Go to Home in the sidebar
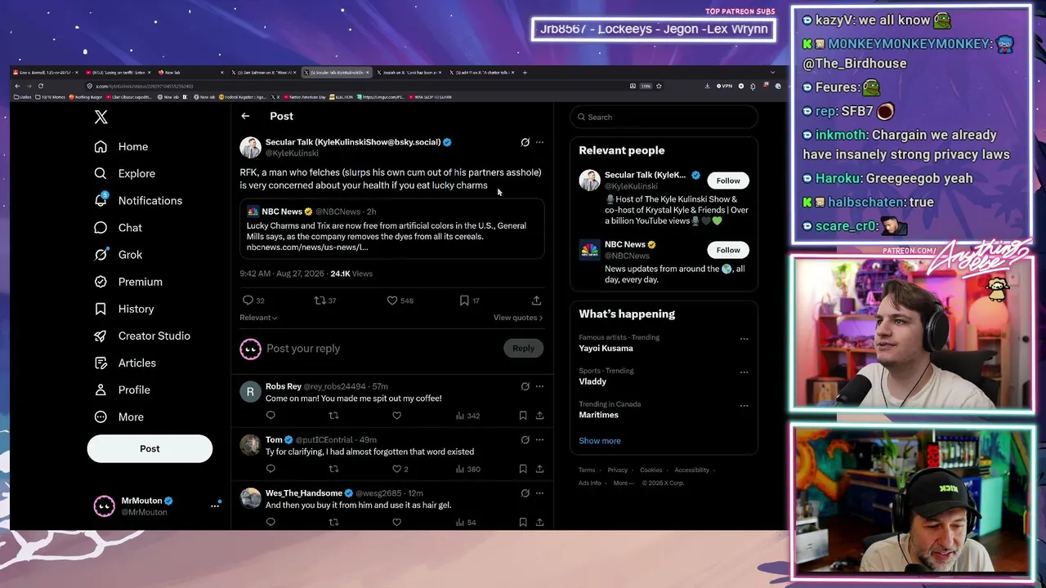The image size is (1046, 588). pos(121,146)
